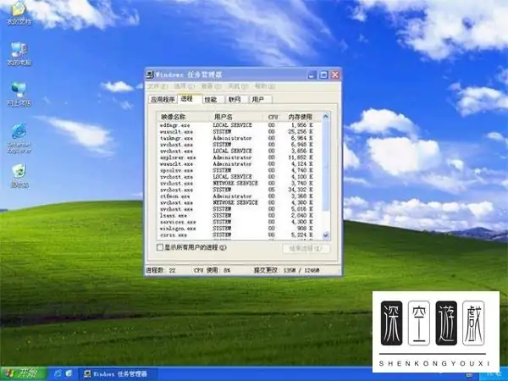Select the 我的电脑 desktop icon
Image resolution: width=508 pixels, height=381 pixels.
[19, 54]
